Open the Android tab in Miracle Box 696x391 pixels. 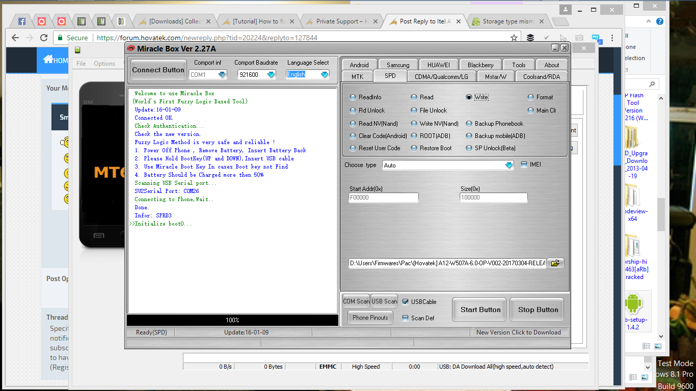click(359, 65)
